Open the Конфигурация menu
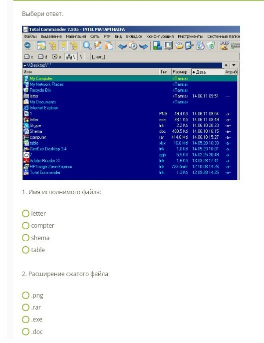The height and width of the screenshot is (343, 264). (160, 36)
